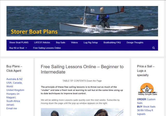Click South Africa (email) link

pyautogui.click(x=13, y=103)
